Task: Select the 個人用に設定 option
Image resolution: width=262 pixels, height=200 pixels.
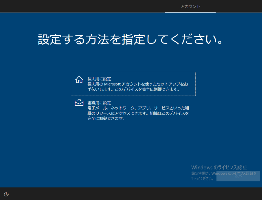Action: click(x=133, y=84)
